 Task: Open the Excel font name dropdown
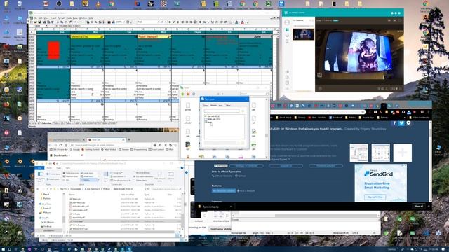point(158,22)
